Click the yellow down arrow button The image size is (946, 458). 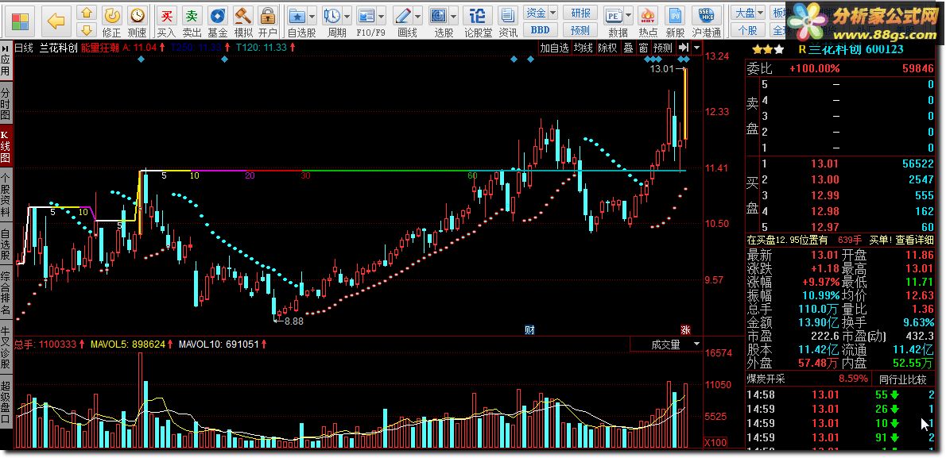point(87,30)
